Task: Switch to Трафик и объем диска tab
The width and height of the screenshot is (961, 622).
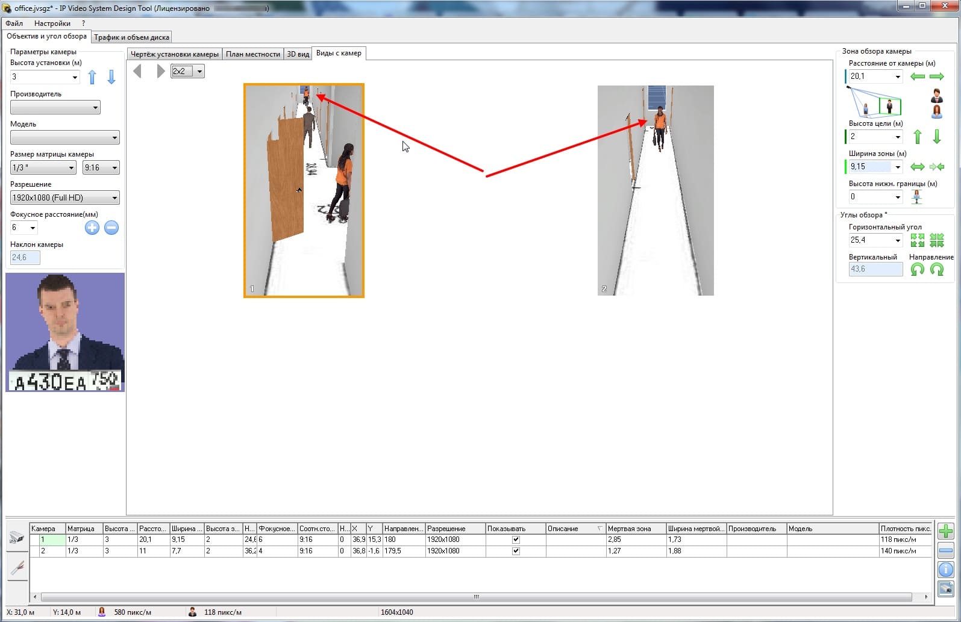Action: (131, 37)
